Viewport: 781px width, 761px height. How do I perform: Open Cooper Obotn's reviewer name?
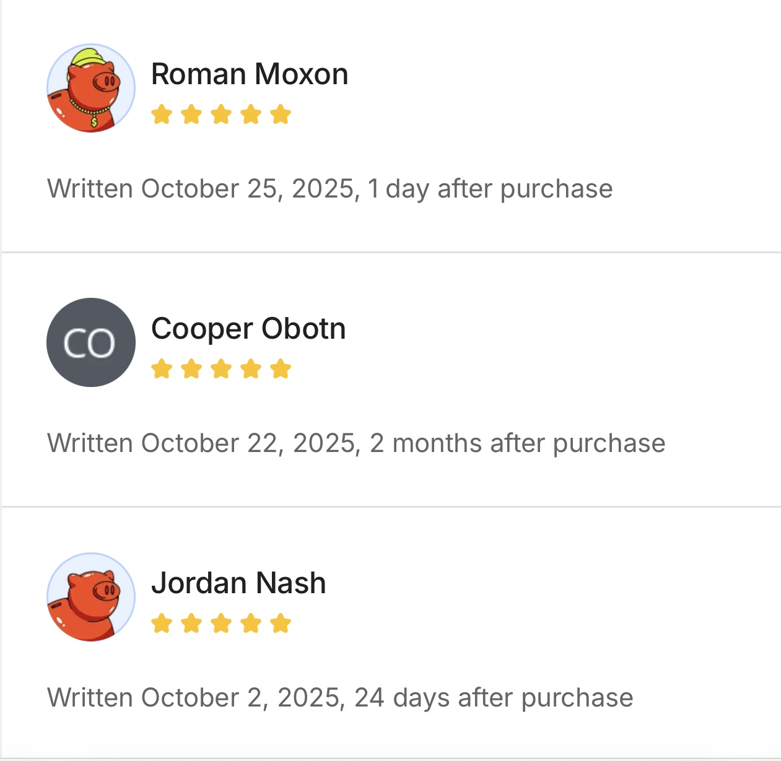[248, 329]
